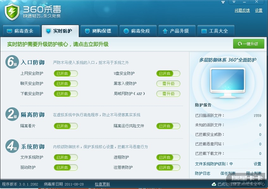The height and width of the screenshot is (189, 268).
Task: Click the up-arrow icon on 产品升级 tab
Action: click(x=165, y=31)
